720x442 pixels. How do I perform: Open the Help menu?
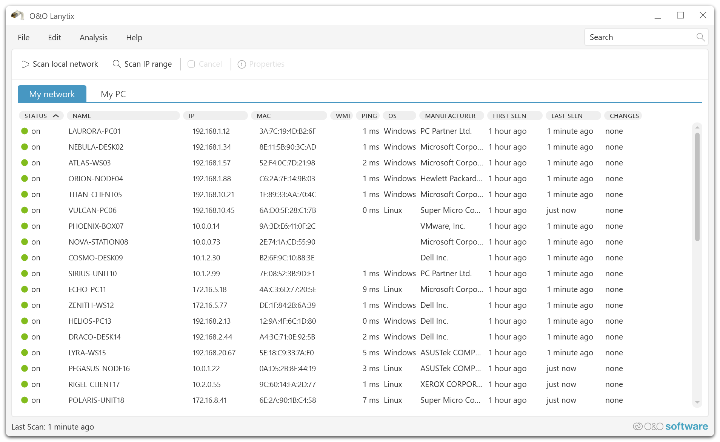(134, 38)
